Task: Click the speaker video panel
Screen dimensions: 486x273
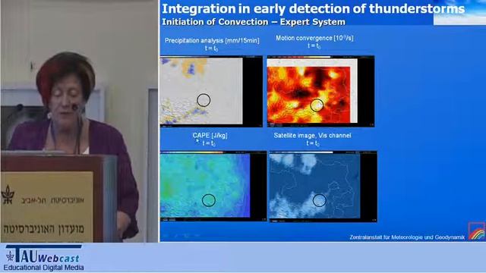Action: (79, 121)
